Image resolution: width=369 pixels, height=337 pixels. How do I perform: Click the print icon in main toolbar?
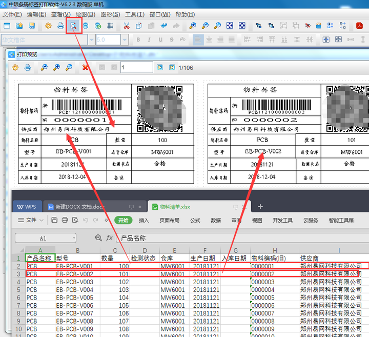click(x=60, y=26)
